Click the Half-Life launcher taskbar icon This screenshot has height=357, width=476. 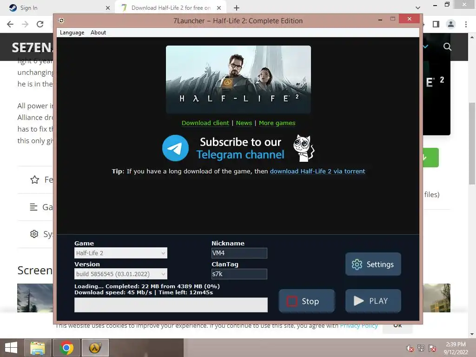coord(95,348)
